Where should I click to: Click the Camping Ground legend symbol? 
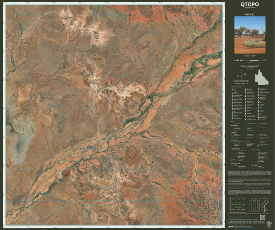tap(233, 119)
